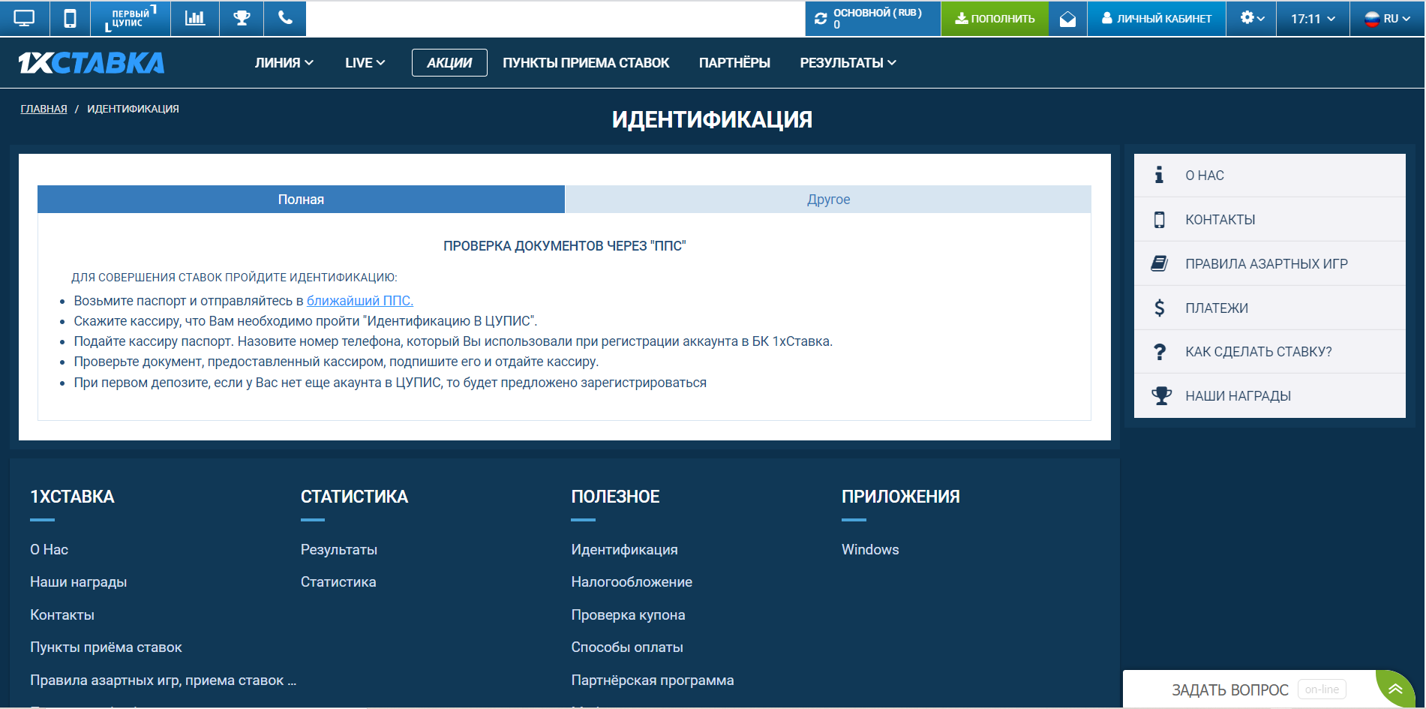The height and width of the screenshot is (709, 1426).
Task: Click footer Проверка купона link
Action: pyautogui.click(x=628, y=615)
